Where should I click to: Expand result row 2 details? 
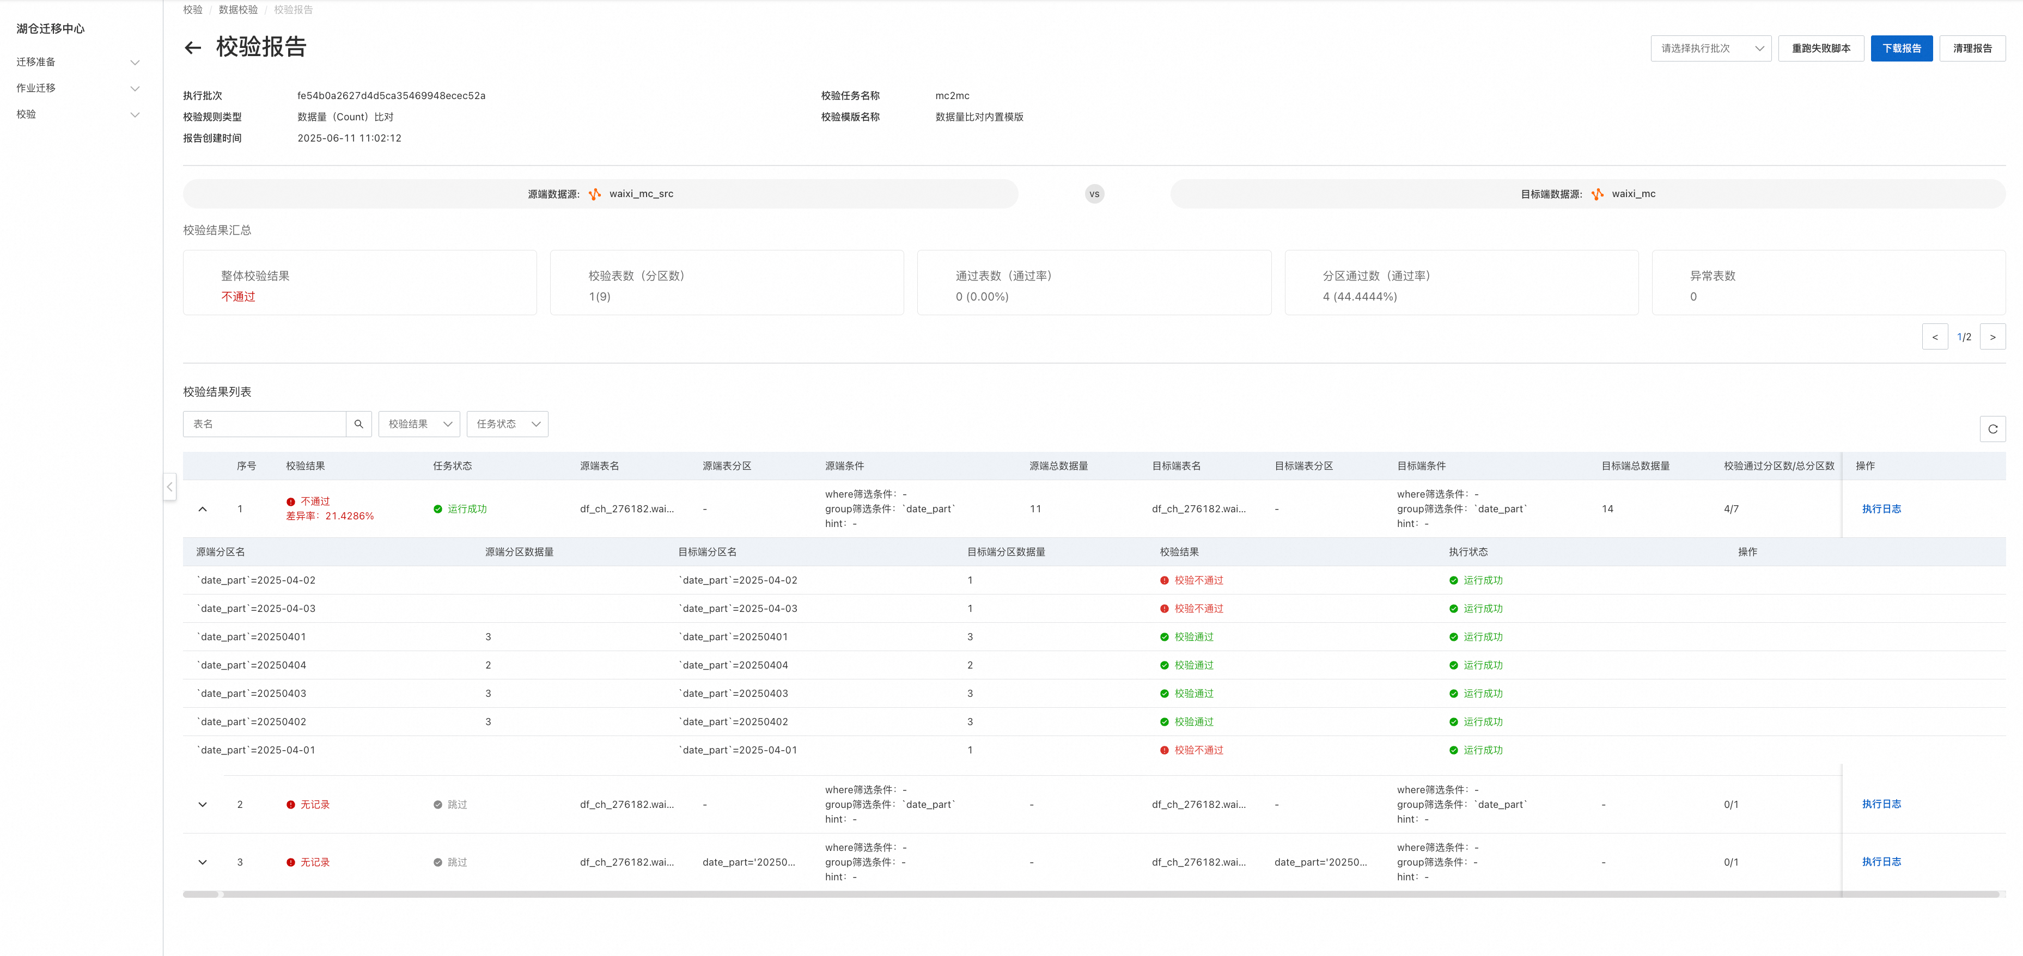203,805
